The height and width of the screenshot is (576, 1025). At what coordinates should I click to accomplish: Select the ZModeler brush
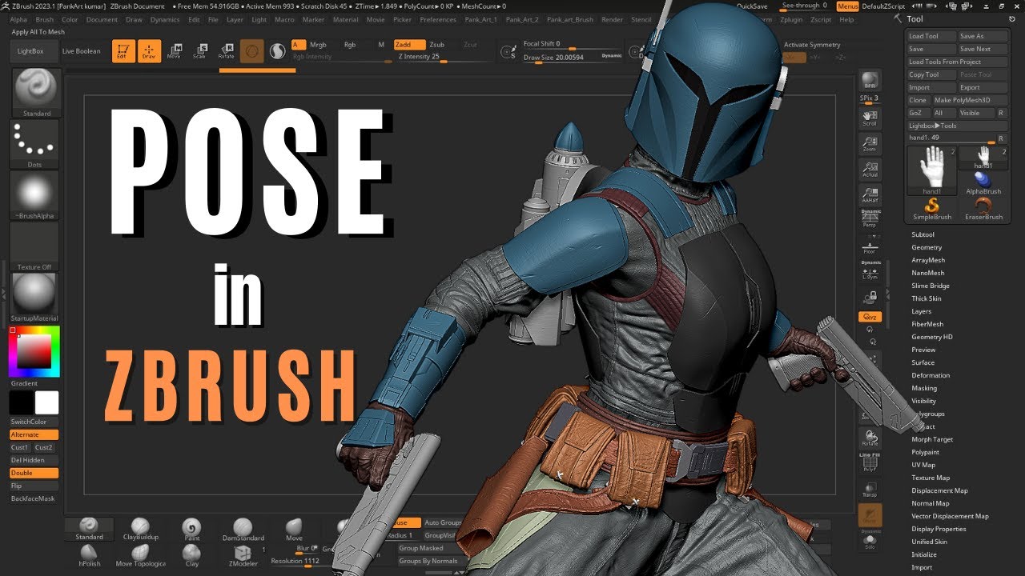pyautogui.click(x=243, y=555)
